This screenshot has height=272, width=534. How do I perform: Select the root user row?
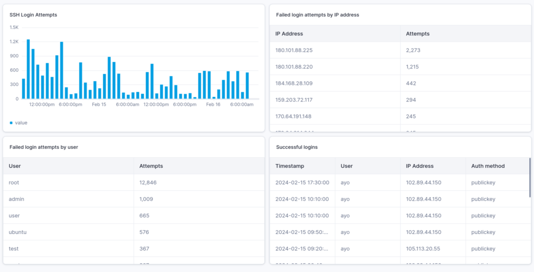[14, 183]
